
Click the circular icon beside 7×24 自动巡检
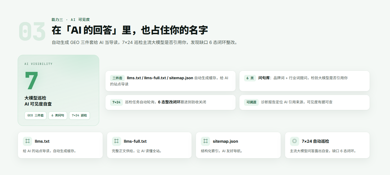tap(295, 141)
